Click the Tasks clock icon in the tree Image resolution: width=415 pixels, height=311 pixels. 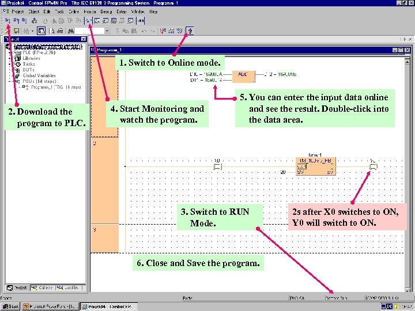[x=17, y=65]
